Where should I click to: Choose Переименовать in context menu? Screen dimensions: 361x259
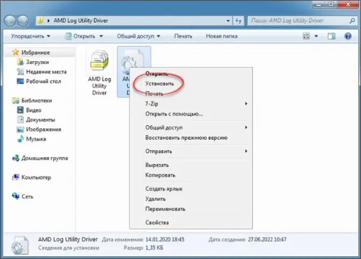click(191, 209)
